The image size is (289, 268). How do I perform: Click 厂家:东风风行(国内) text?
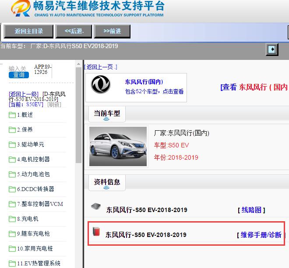182,133
